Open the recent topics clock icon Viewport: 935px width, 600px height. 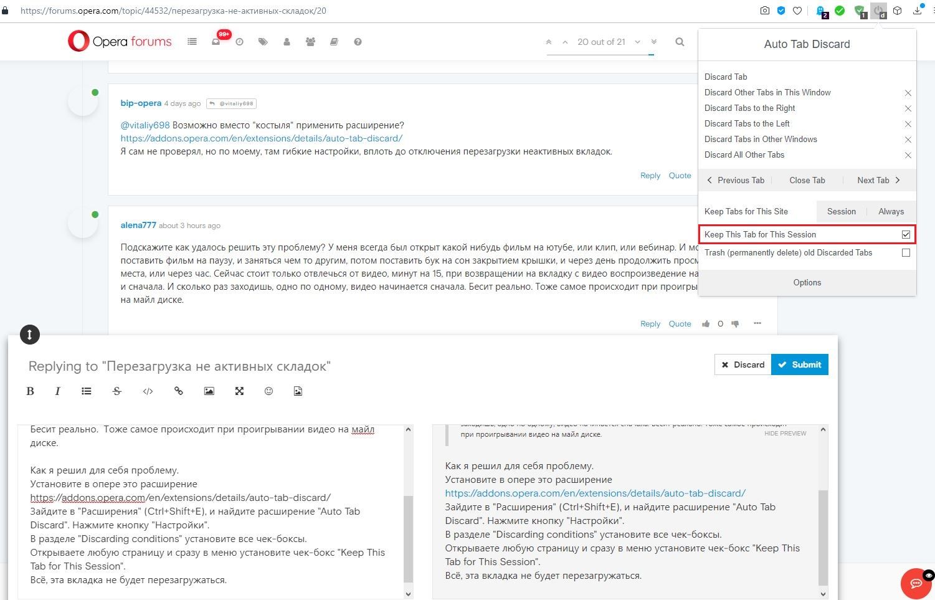click(x=239, y=42)
